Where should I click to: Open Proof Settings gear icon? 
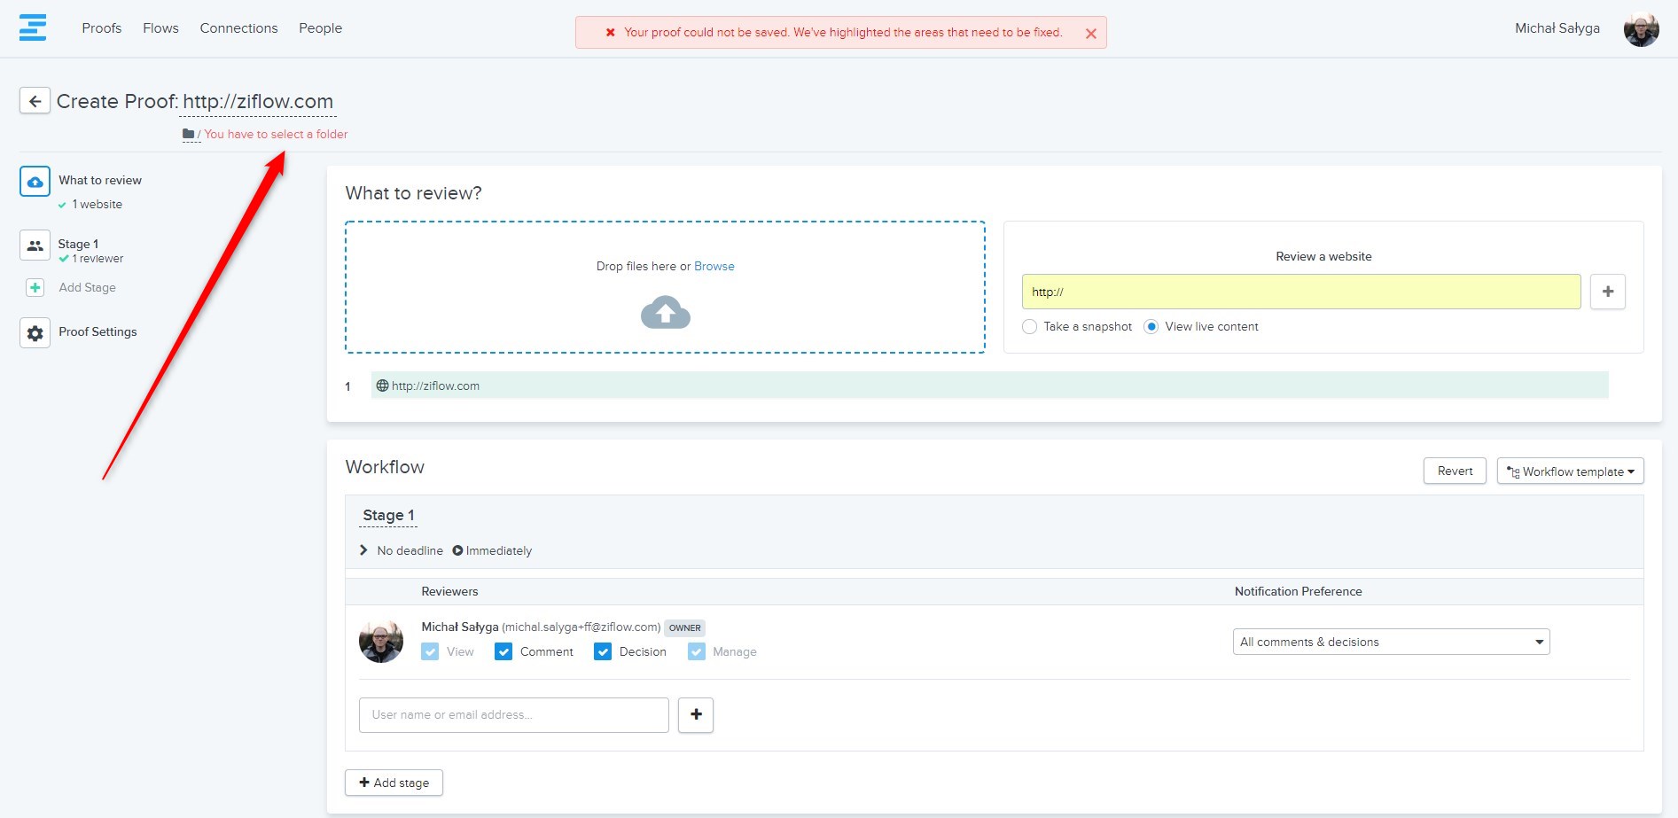point(35,333)
